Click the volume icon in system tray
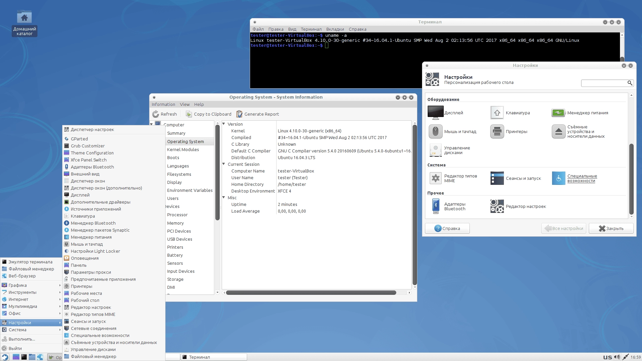This screenshot has width=642, height=361. tap(617, 357)
